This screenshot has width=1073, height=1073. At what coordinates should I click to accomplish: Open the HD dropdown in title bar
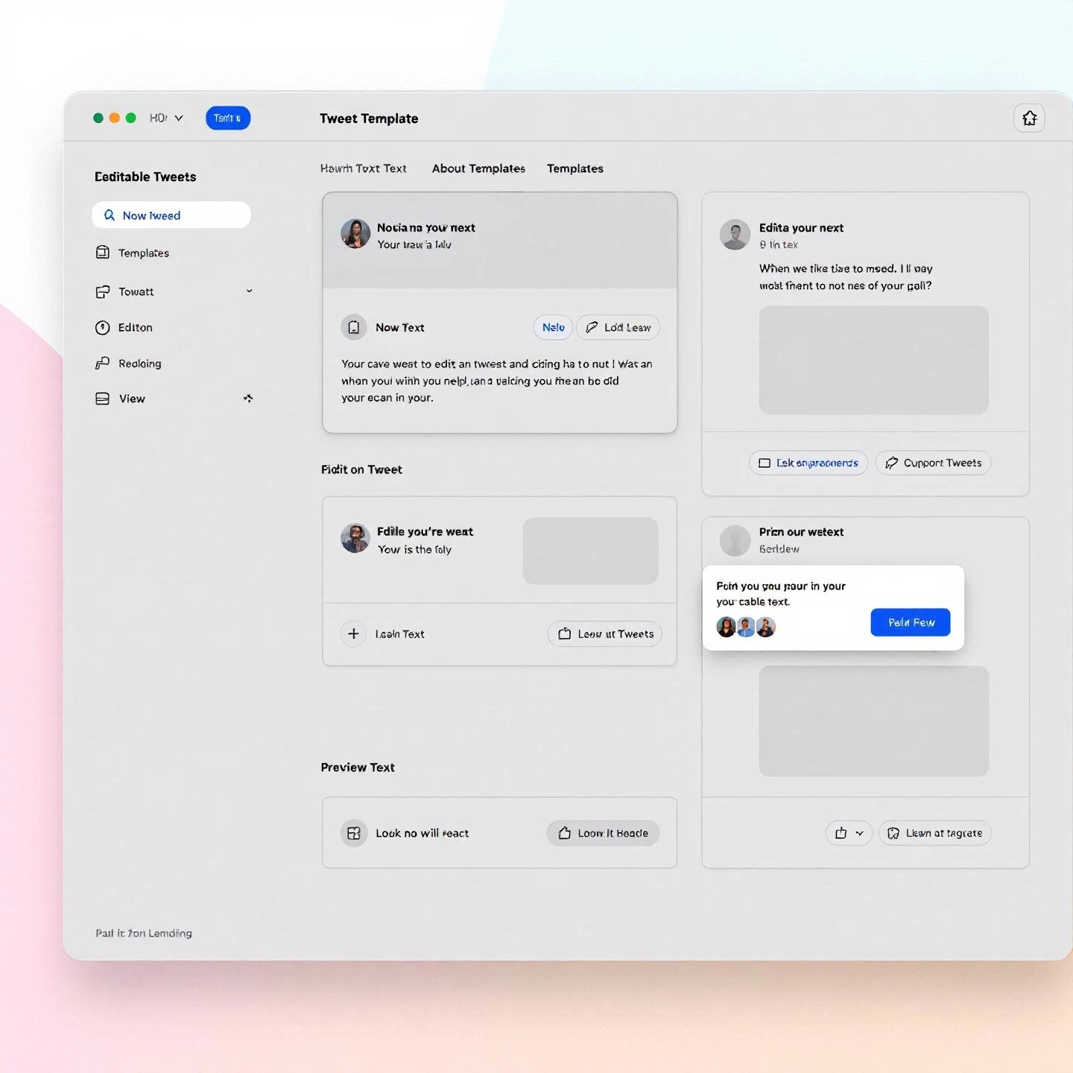coord(166,118)
